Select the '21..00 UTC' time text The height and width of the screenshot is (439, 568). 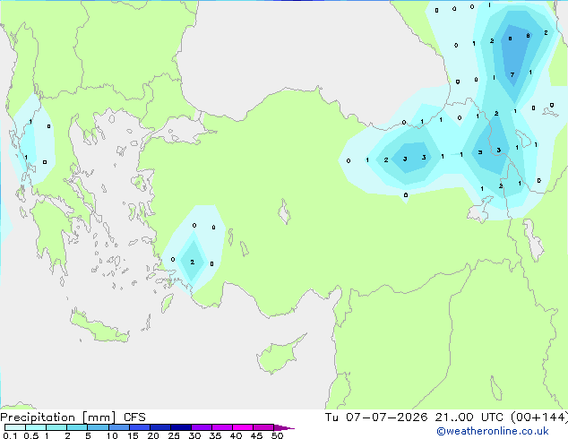pyautogui.click(x=469, y=417)
